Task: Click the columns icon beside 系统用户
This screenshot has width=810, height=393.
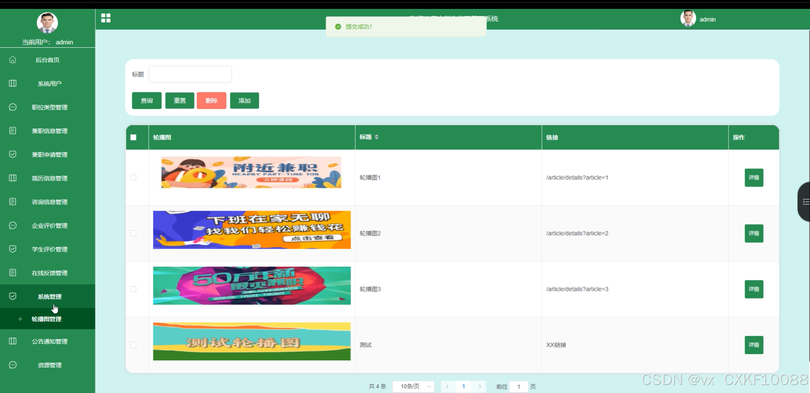Action: (x=13, y=84)
